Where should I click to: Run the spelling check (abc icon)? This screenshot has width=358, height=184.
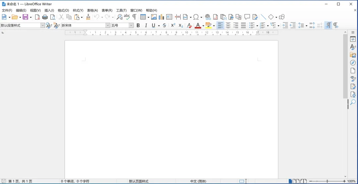pos(127,17)
